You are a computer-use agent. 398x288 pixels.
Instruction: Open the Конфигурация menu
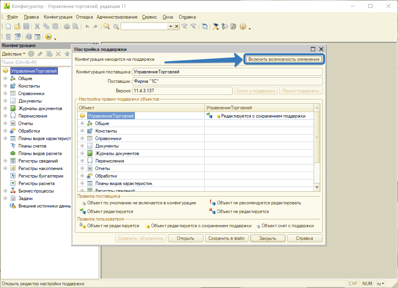click(58, 17)
